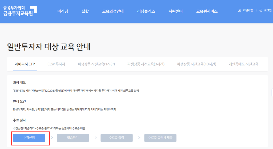Open the 교육원서비스 menu
The height and width of the screenshot is (149, 273).
coord(207,11)
